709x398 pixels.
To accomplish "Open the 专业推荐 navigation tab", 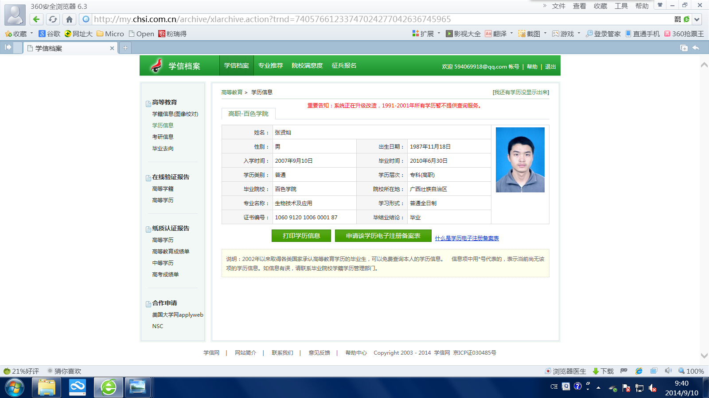I will pyautogui.click(x=270, y=65).
